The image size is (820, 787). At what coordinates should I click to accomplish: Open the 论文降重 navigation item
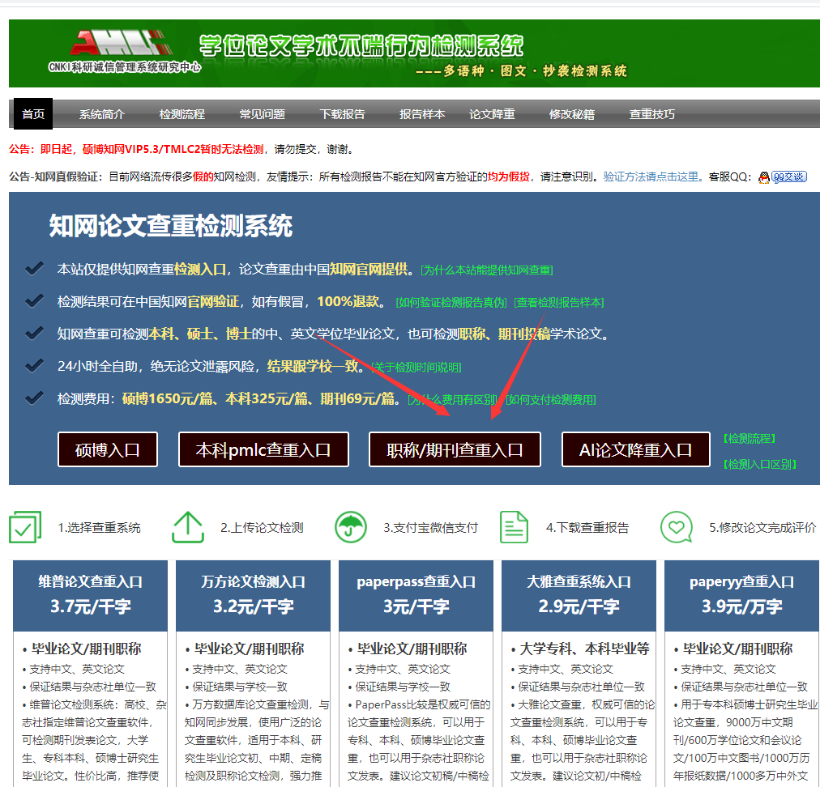(492, 114)
